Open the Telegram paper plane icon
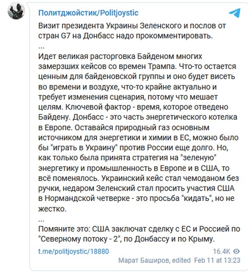The height and width of the screenshot is (276, 248). coord(234,13)
